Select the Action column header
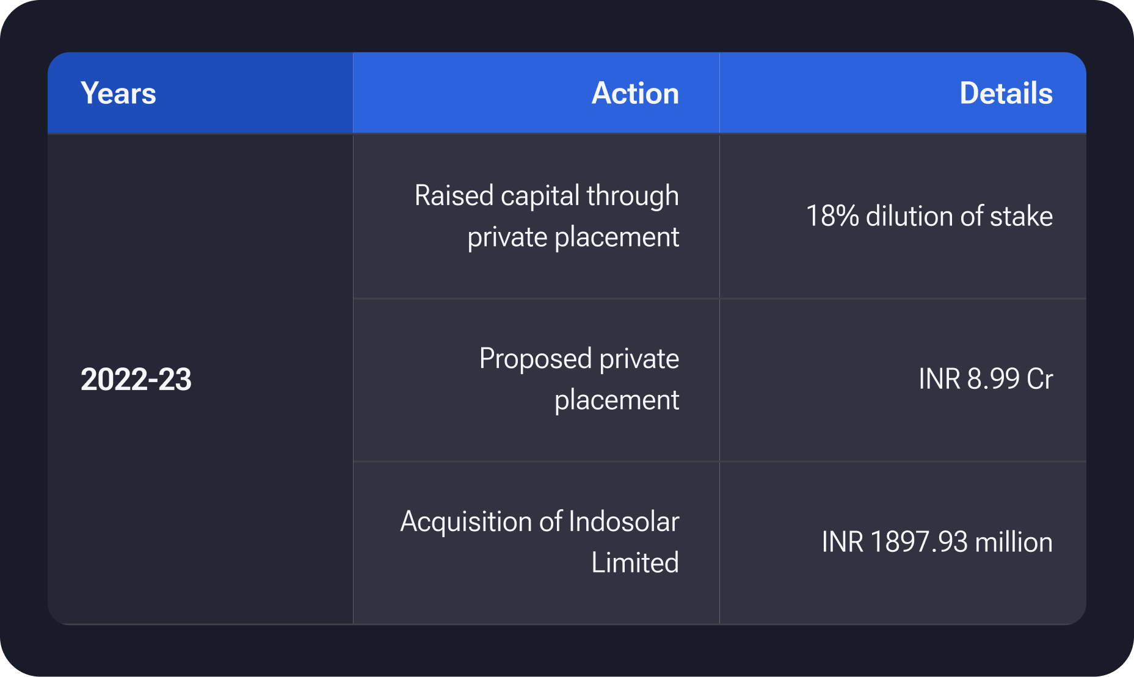This screenshot has width=1134, height=677. point(635,93)
